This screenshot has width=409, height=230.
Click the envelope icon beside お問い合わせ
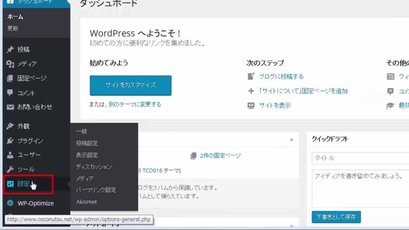tap(10, 107)
